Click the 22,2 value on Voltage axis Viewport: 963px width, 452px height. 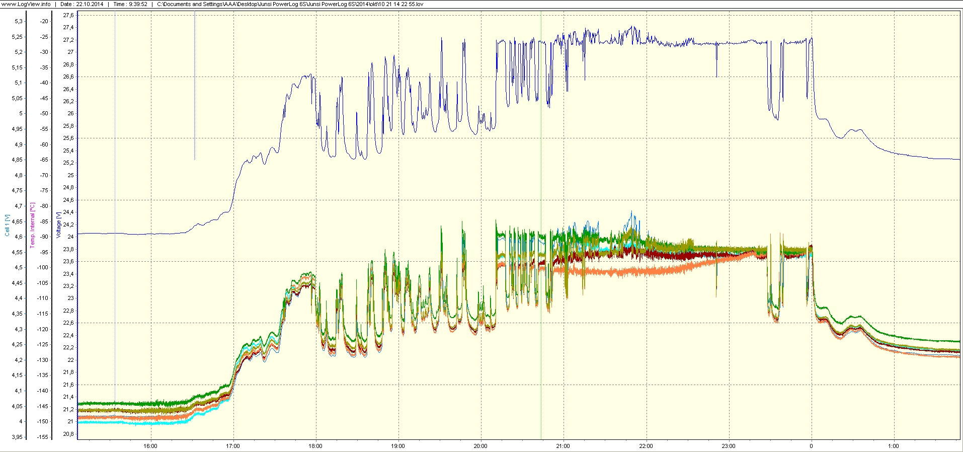pos(68,348)
